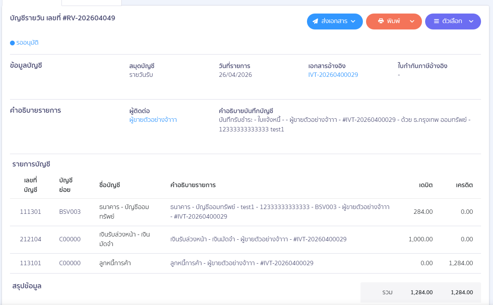Click the description of row 212104

coord(258,239)
